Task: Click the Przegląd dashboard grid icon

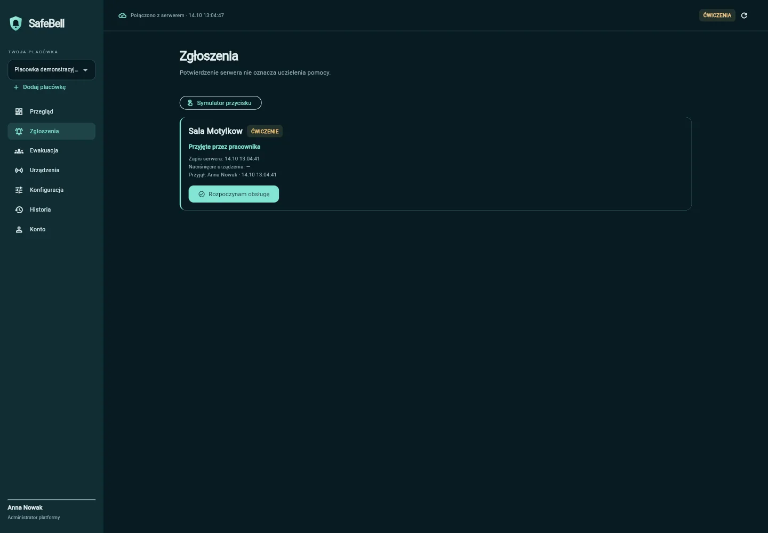Action: click(19, 112)
